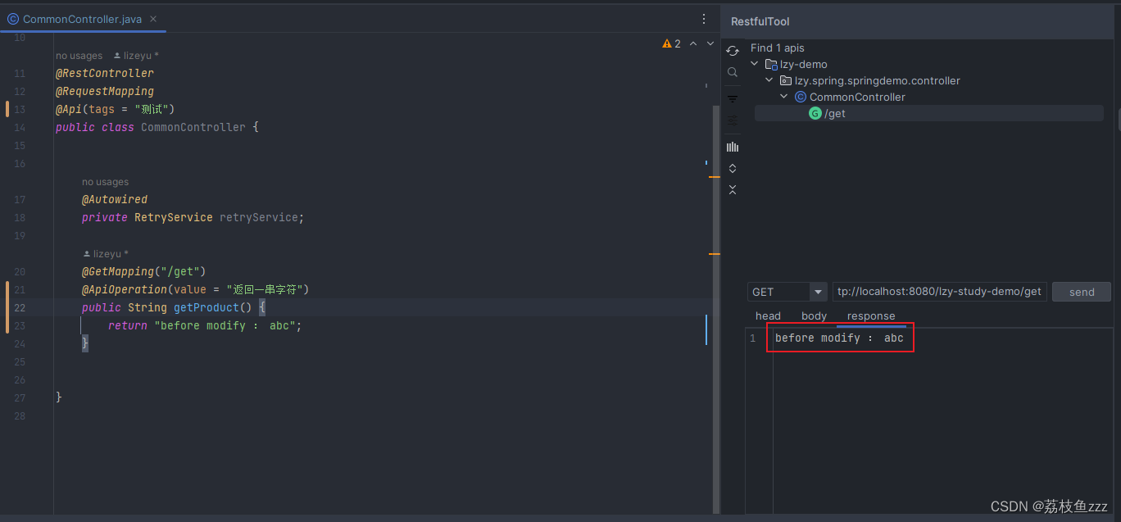1121x522 pixels.
Task: Close the CommonController.java tab
Action: pyautogui.click(x=153, y=19)
